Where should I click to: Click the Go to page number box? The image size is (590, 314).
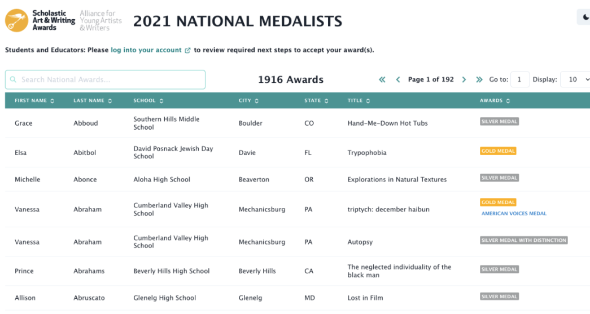tap(519, 79)
